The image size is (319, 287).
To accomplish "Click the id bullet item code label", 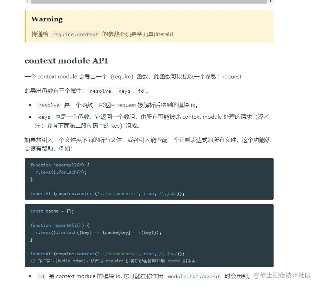I will coord(41,276).
